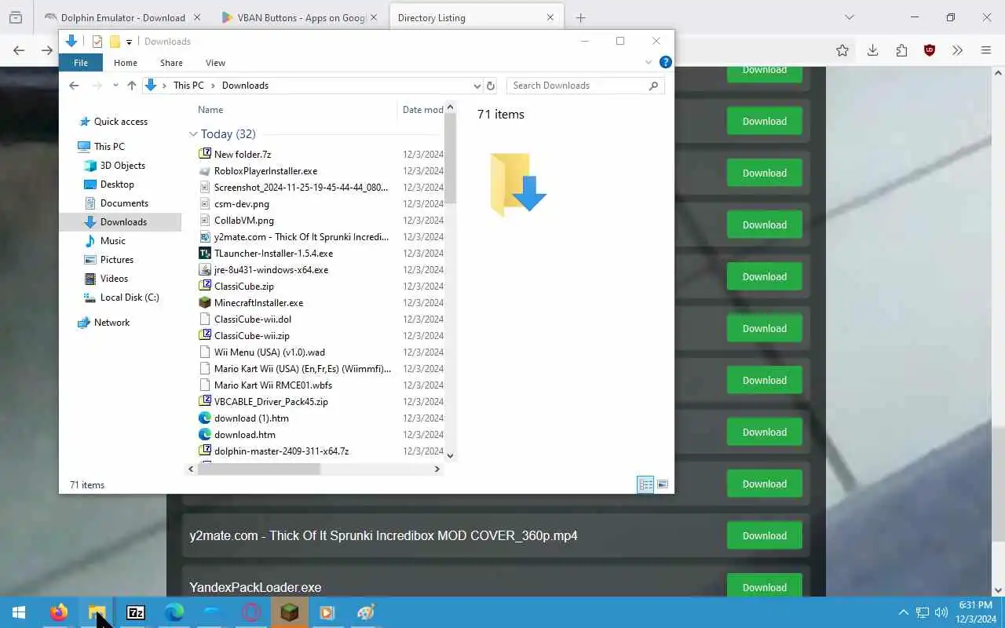Open the Customize Quick Access Toolbar dropdown
The width and height of the screenshot is (1005, 628).
click(130, 42)
